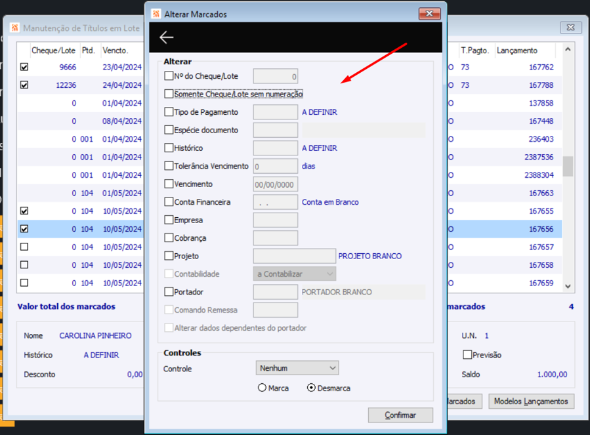Viewport: 590px width, 435px height.
Task: Click lançamento value 2387536
Action: click(539, 157)
